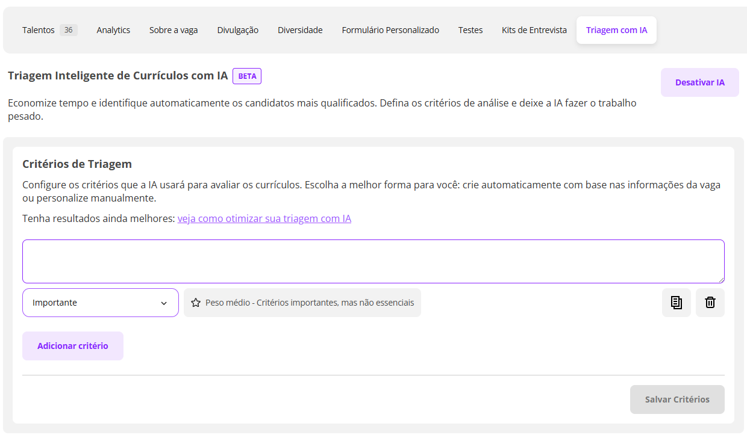Screen dimensions: 747x435
Task: Open the otimizar sua triagem com IA link
Action: click(264, 219)
